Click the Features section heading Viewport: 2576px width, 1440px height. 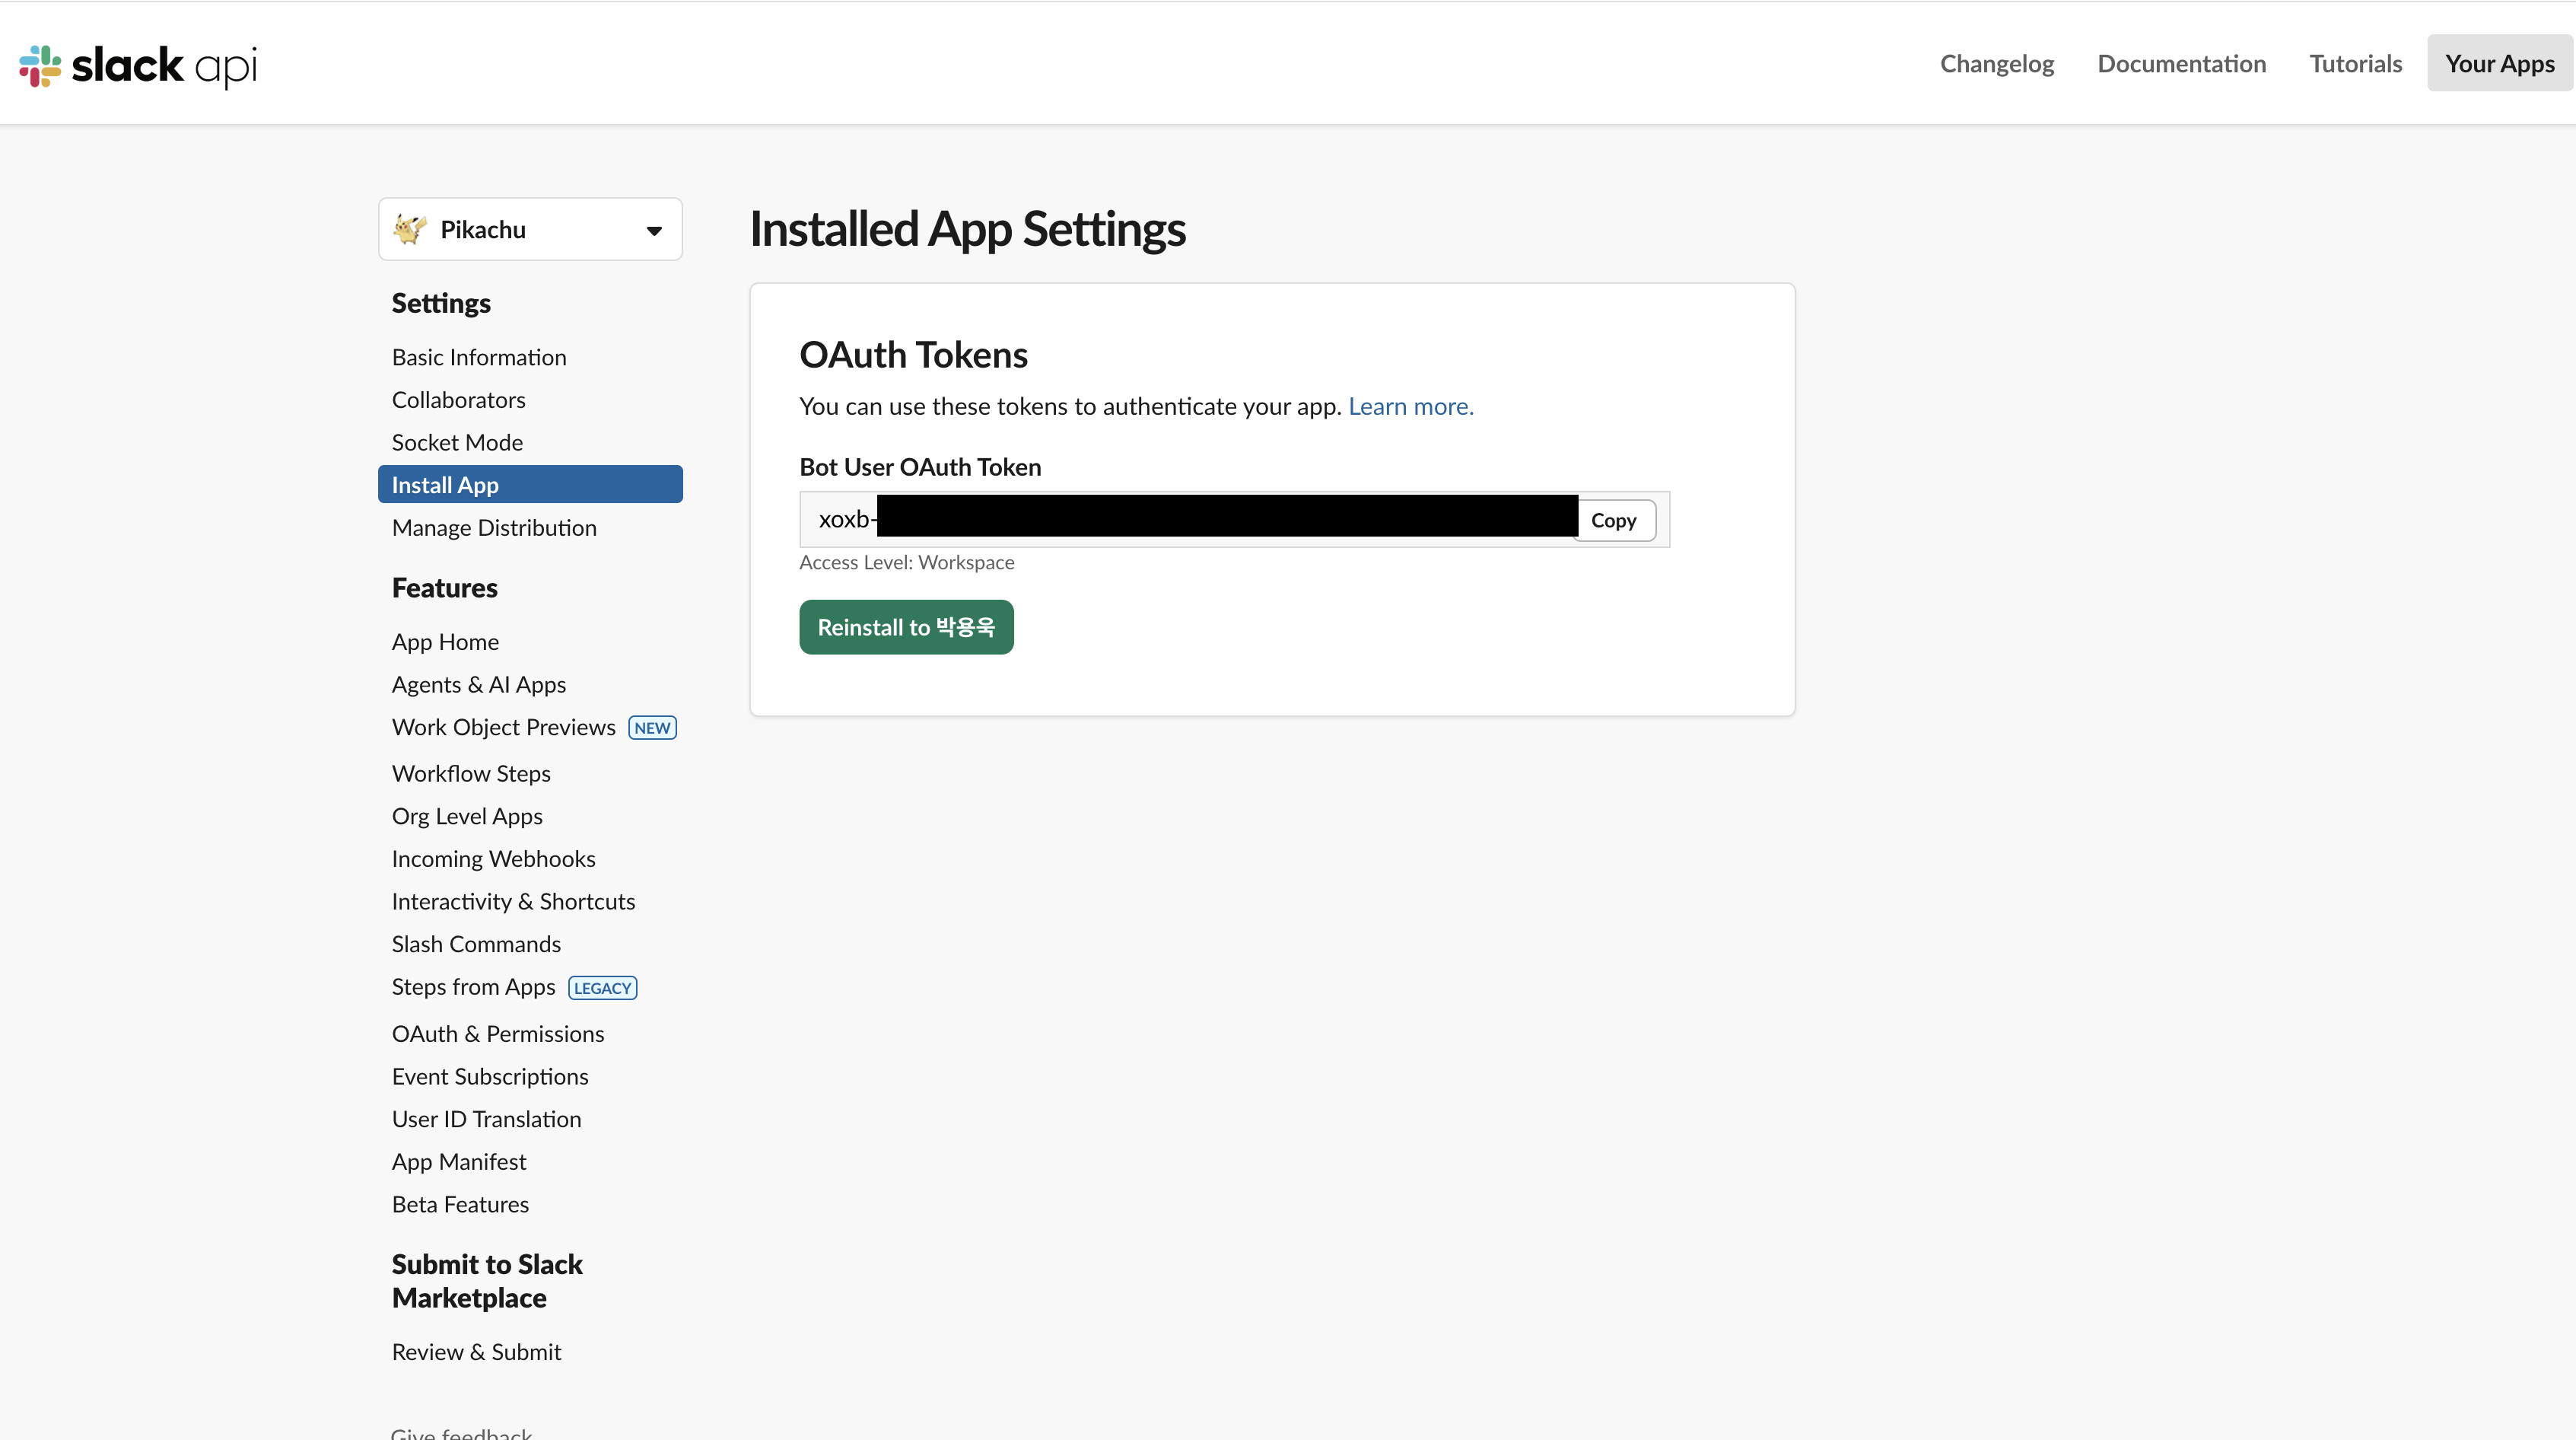(444, 588)
